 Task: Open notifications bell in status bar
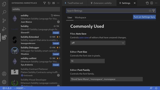coord(156,88)
